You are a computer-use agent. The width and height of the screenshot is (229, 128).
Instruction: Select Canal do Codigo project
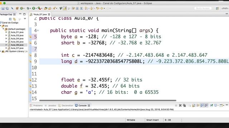point(10,23)
